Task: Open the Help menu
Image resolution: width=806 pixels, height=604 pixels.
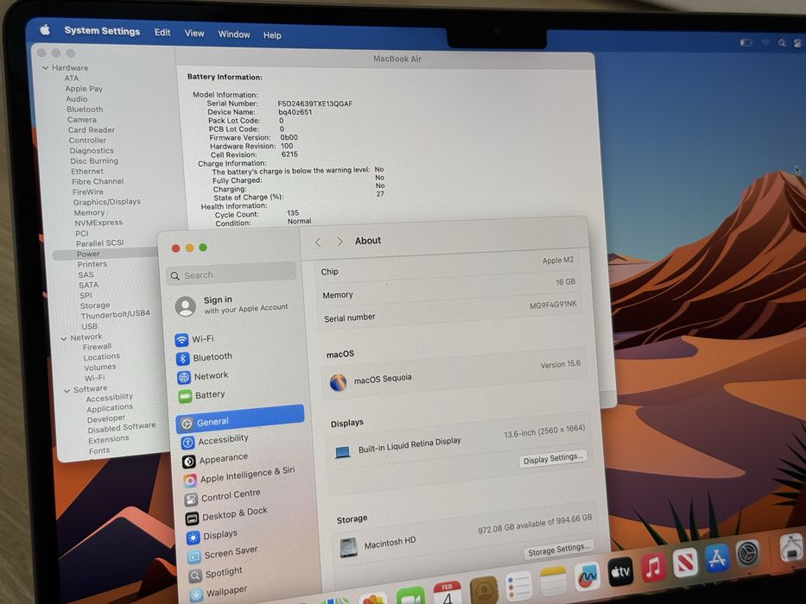Action: click(x=272, y=35)
